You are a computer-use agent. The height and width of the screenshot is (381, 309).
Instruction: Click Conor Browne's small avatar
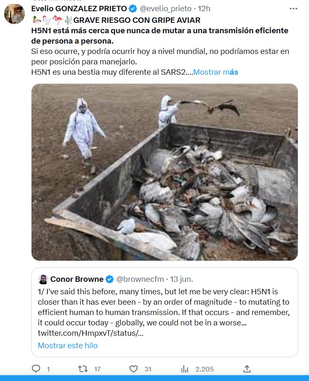[43, 278]
